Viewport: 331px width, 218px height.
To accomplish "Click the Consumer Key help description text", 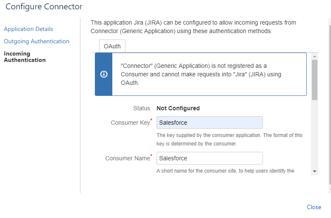I will pos(229,139).
